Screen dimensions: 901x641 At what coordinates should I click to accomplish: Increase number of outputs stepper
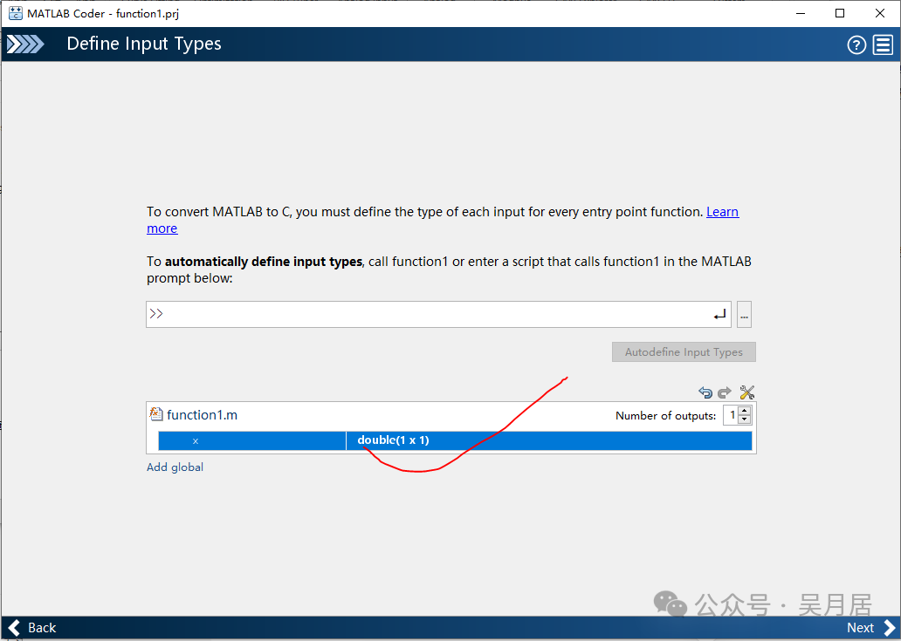click(744, 411)
